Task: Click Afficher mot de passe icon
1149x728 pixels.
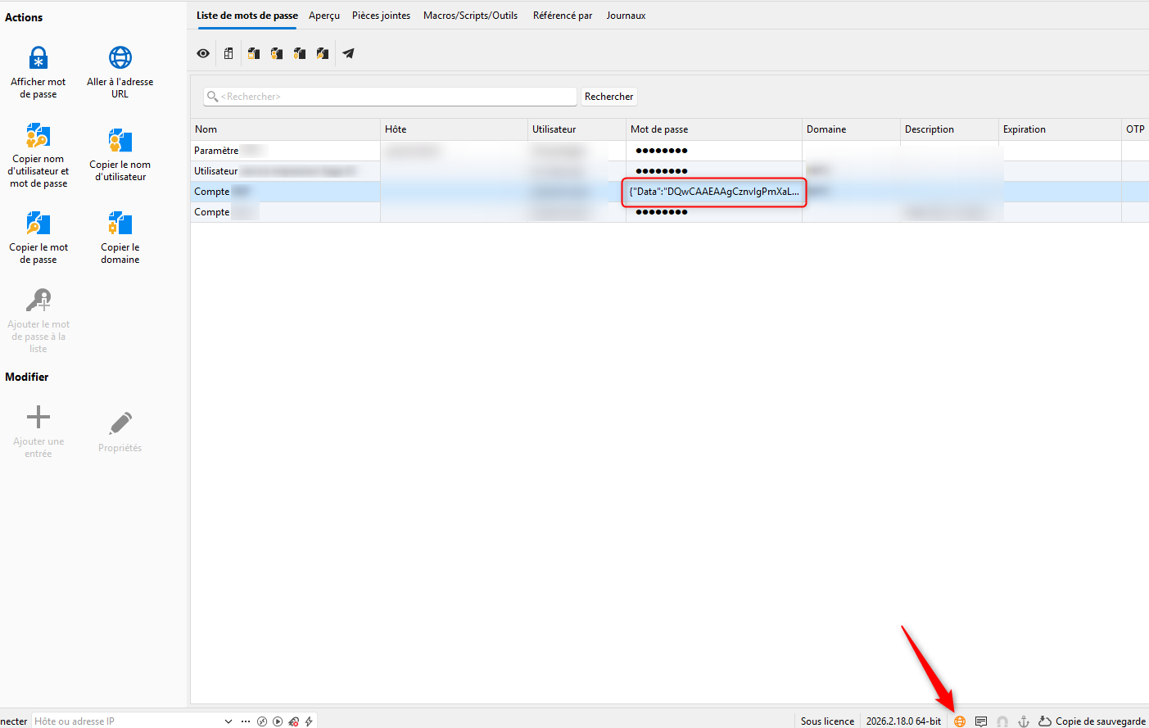Action: 38,58
